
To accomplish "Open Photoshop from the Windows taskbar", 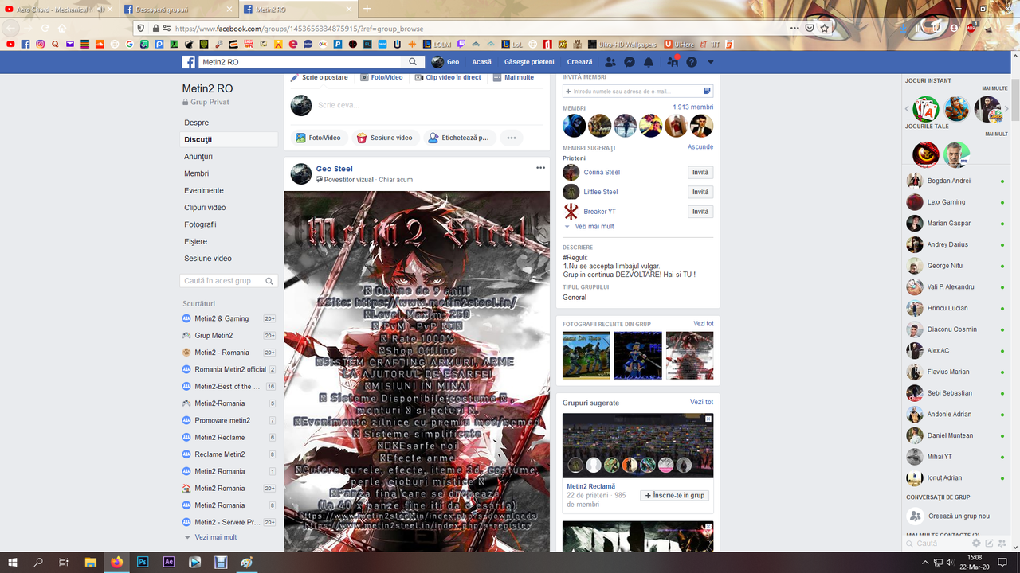I will (143, 562).
